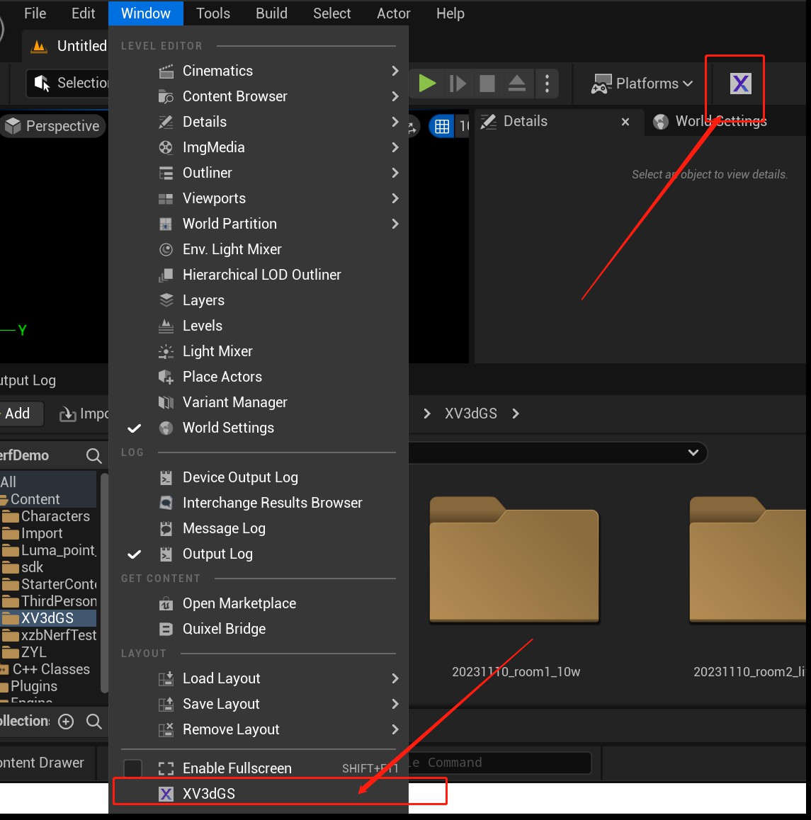
Task: Select the StarterContent folder in tree
Action: pyautogui.click(x=48, y=584)
